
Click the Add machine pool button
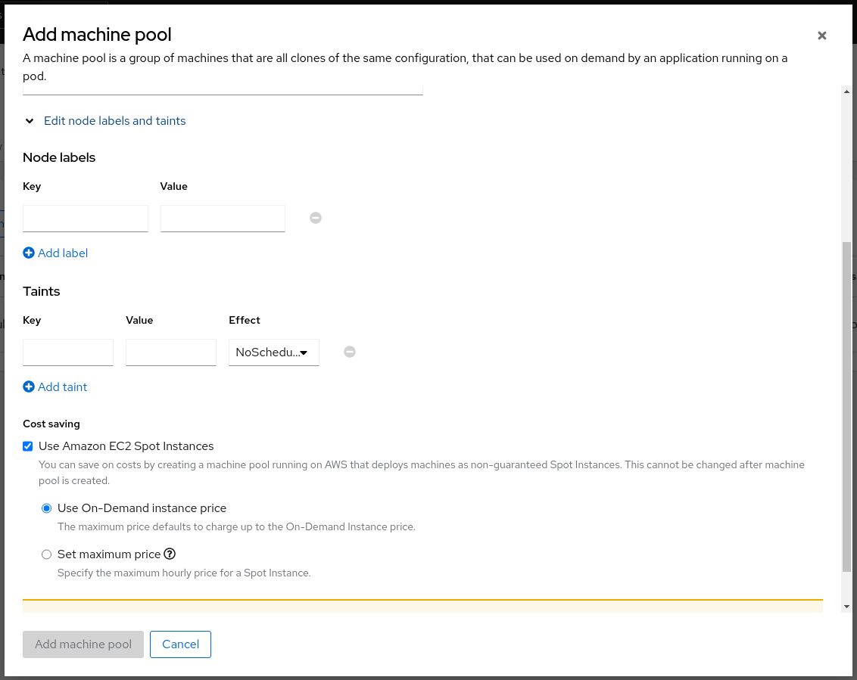click(x=83, y=644)
